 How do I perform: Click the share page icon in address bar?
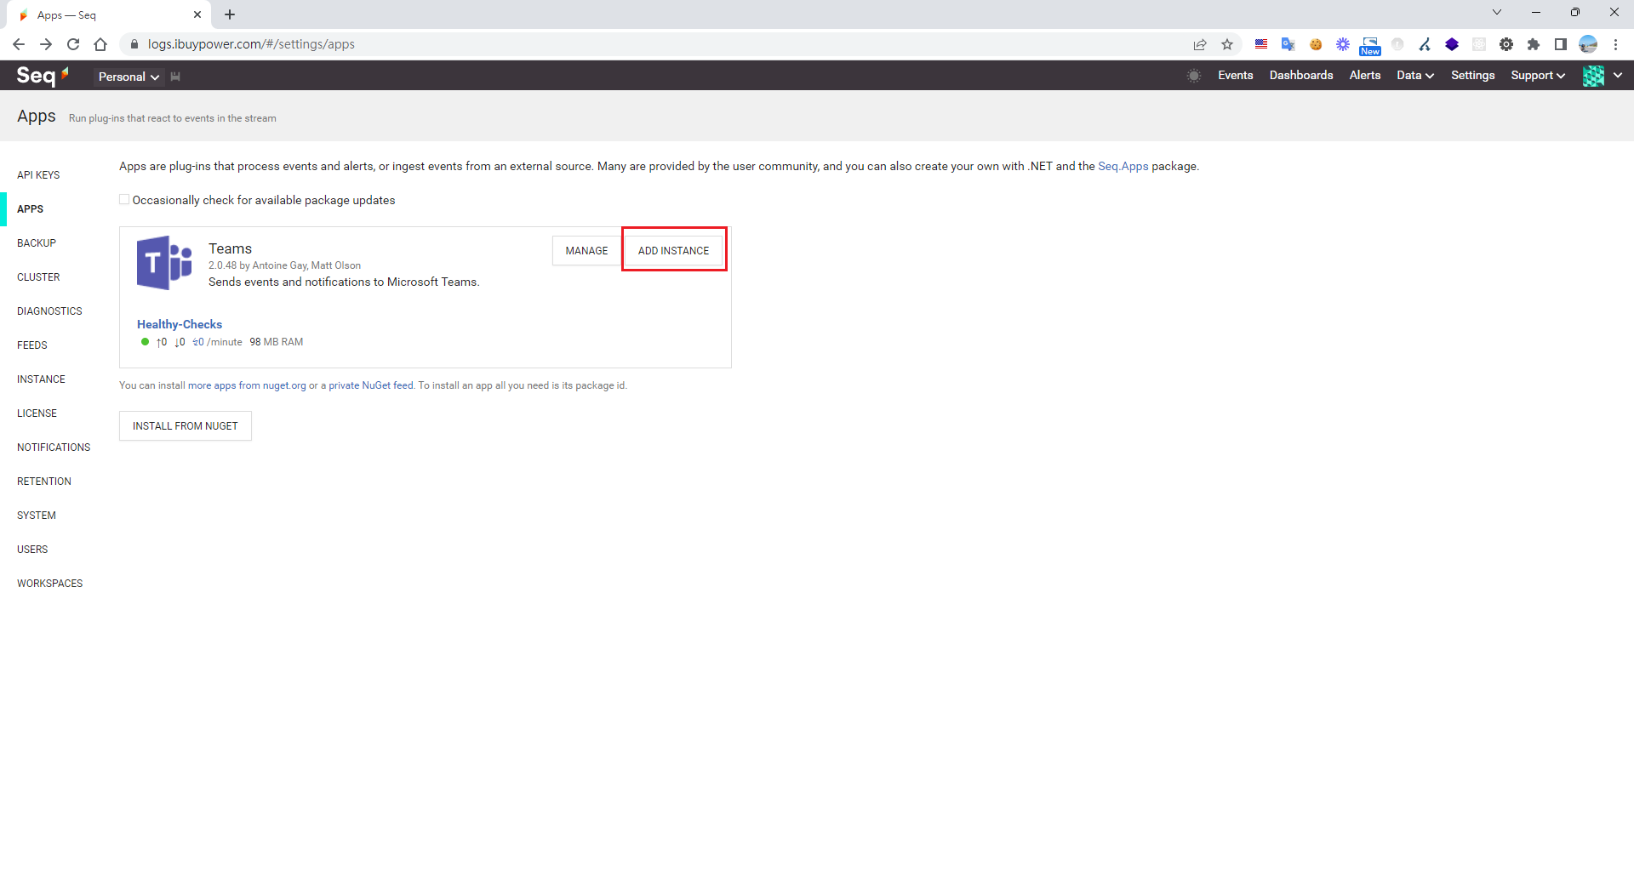1200,44
